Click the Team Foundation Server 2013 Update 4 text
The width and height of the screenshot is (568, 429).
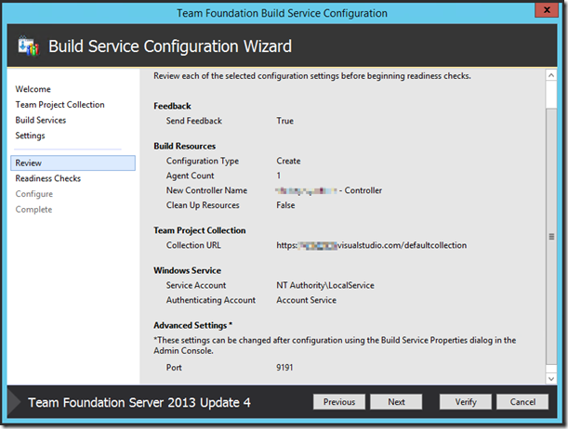click(139, 402)
